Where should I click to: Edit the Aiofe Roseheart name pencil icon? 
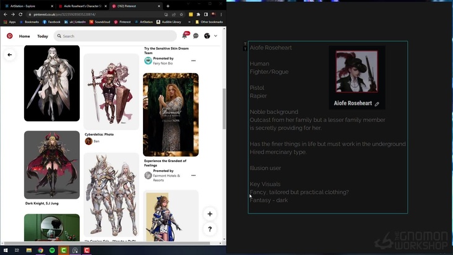pyautogui.click(x=377, y=104)
